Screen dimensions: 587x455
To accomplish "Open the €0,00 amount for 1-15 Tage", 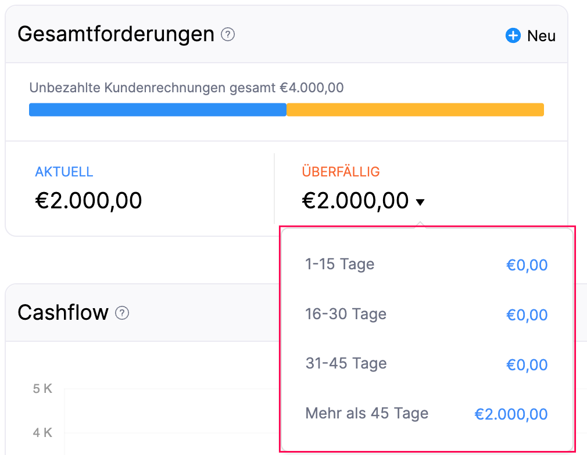I will point(527,265).
